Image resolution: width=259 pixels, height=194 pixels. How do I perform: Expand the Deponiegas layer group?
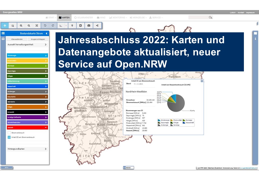[28, 71]
